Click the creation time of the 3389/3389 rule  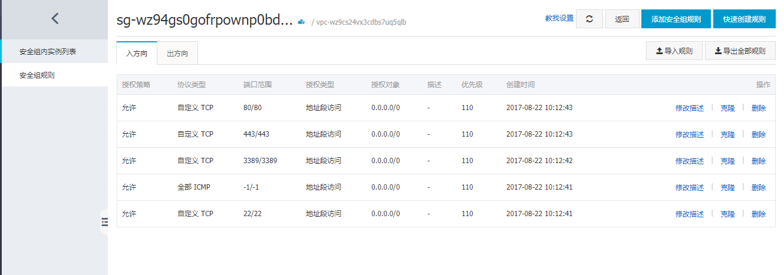[x=539, y=161]
